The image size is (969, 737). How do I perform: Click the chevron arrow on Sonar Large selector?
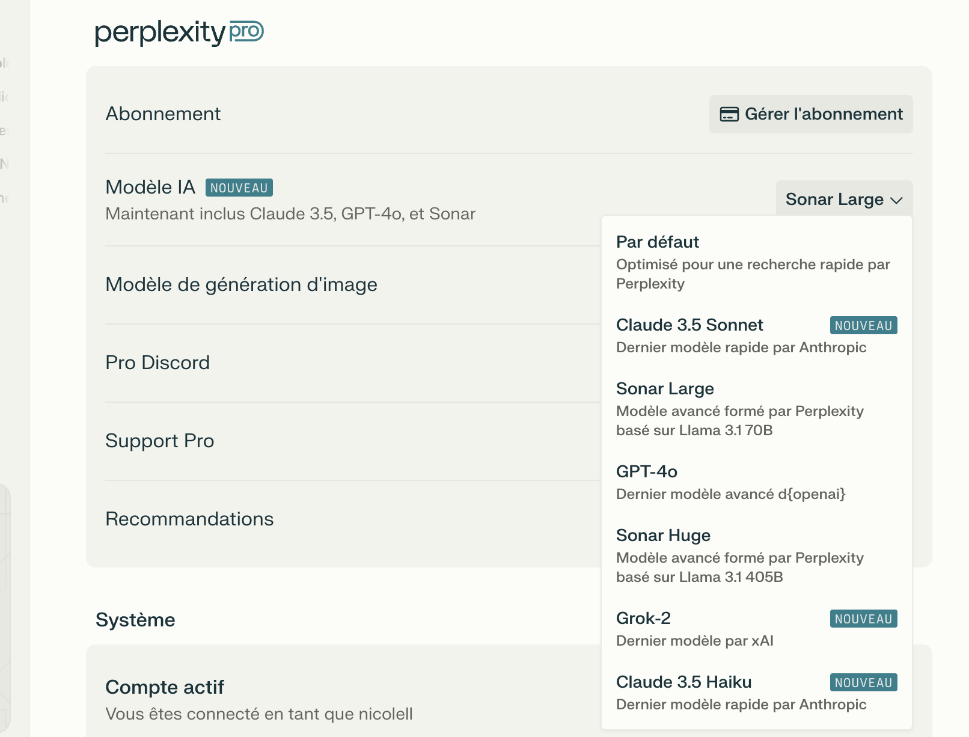[x=896, y=200]
